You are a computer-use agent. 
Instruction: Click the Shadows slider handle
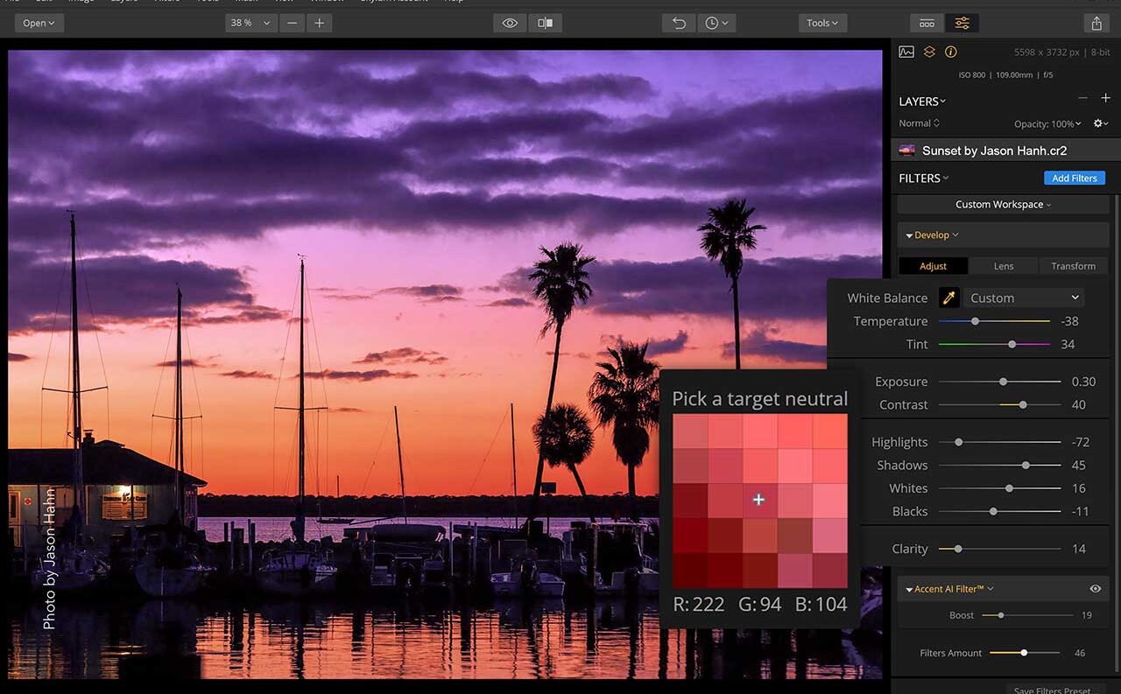pos(1026,465)
